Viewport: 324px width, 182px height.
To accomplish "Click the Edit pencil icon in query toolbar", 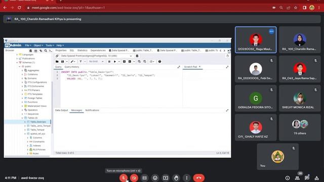I will tap(72, 62).
